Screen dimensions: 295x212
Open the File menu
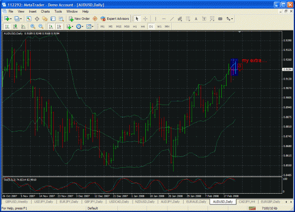(x=11, y=11)
